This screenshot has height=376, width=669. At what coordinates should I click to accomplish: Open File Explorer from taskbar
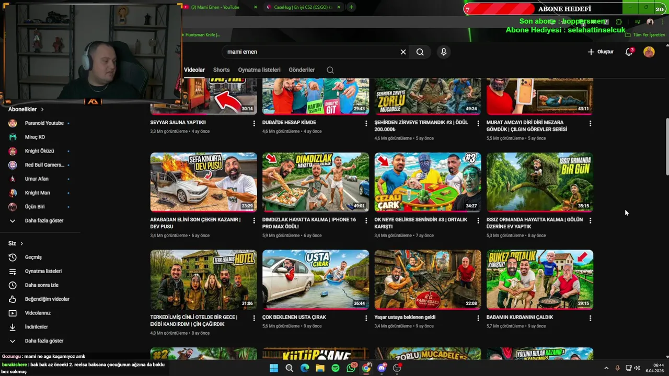pyautogui.click(x=320, y=368)
